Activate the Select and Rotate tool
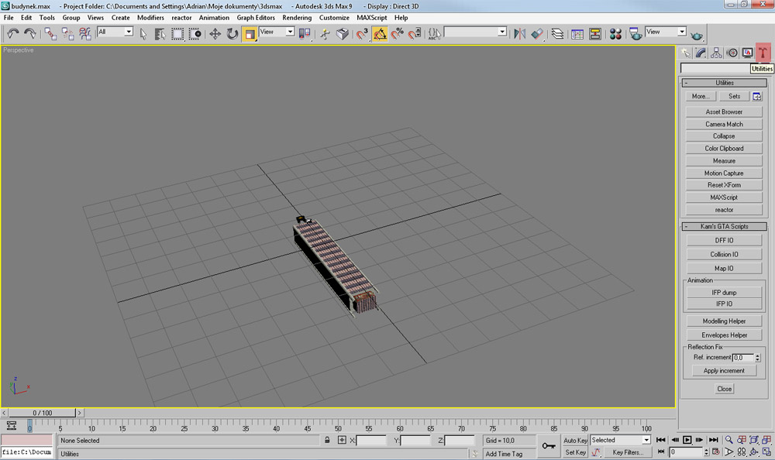Screen dimensions: 775x460 [x=232, y=33]
